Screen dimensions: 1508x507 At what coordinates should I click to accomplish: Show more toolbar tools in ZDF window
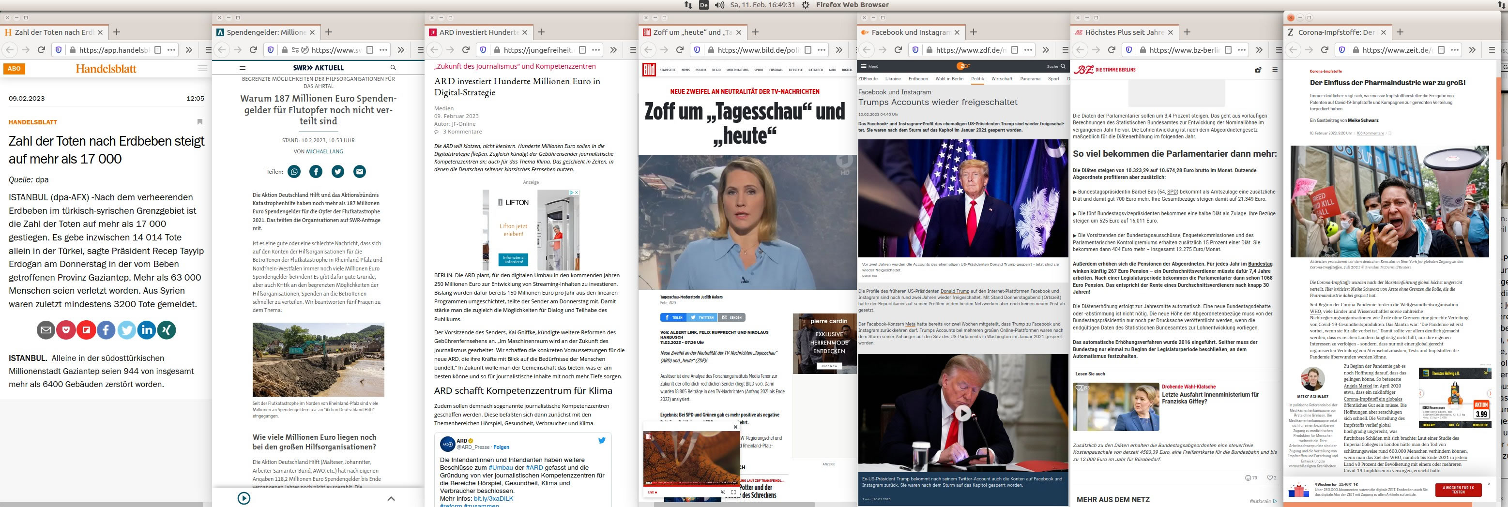[1046, 50]
